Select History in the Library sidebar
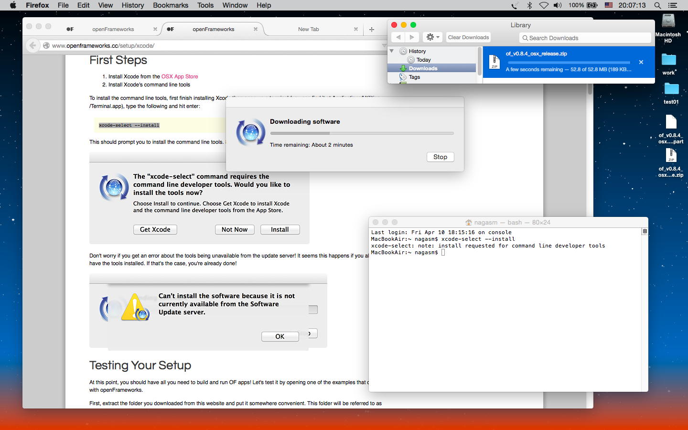Viewport: 688px width, 430px height. (417, 51)
